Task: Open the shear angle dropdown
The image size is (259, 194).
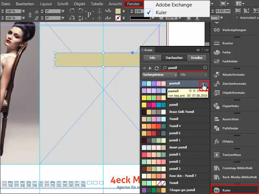Action: 63,18
